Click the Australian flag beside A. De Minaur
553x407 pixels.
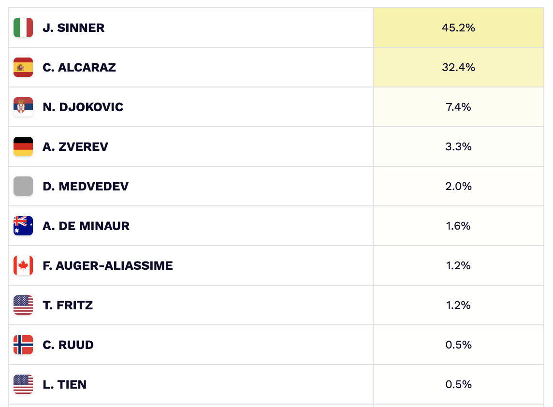point(23,226)
